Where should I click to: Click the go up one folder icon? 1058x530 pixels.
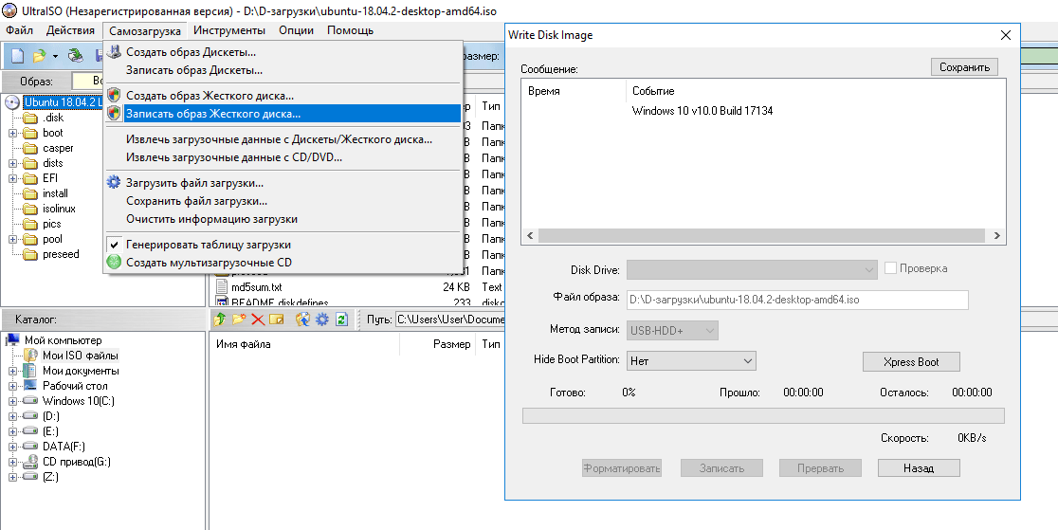[221, 320]
